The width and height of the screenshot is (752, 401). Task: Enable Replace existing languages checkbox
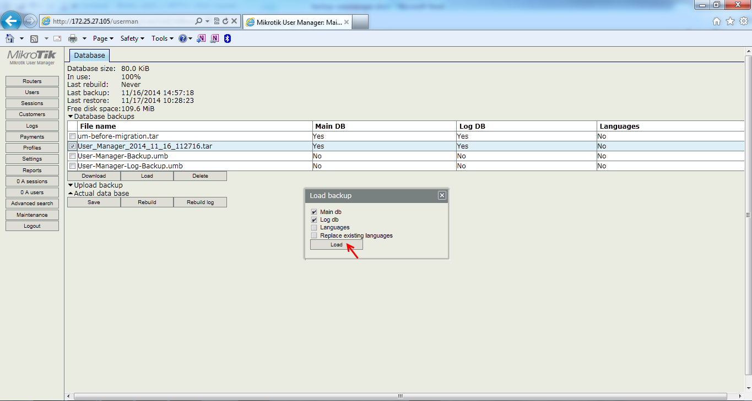pos(314,235)
